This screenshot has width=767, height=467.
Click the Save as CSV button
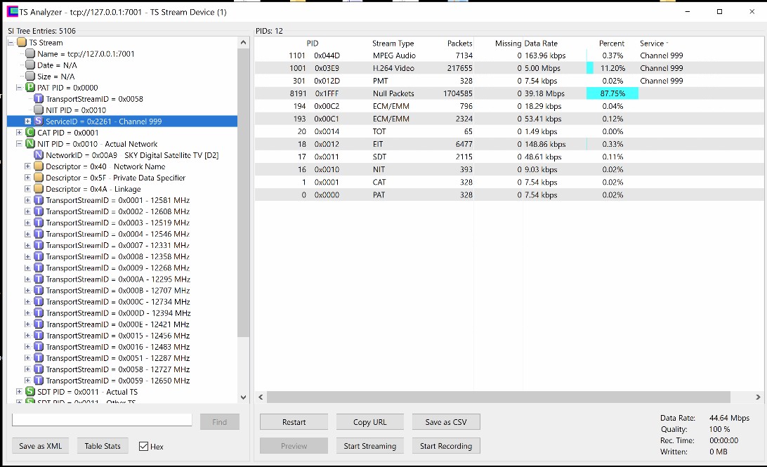coord(445,422)
